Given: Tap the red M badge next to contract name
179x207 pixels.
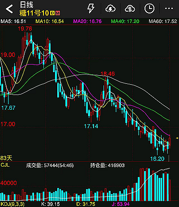Looking at the screenshot, I should coord(58,13).
